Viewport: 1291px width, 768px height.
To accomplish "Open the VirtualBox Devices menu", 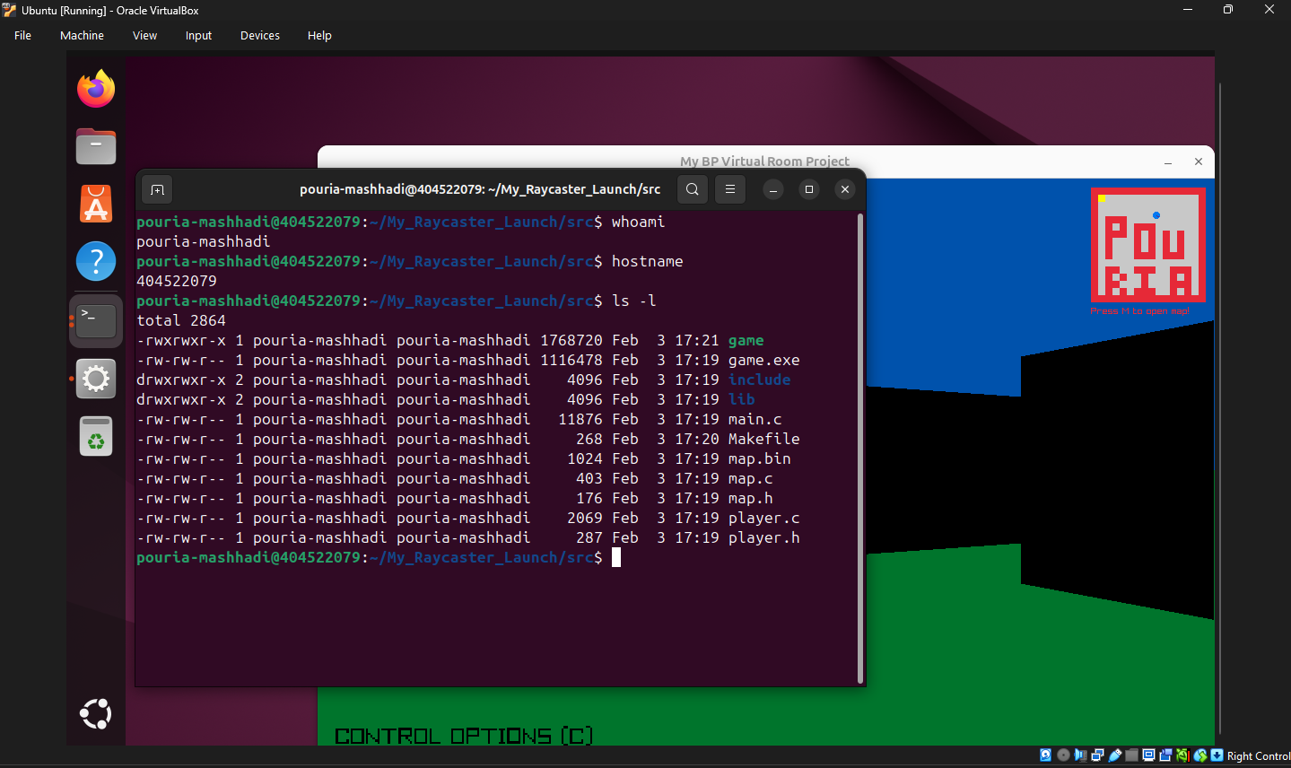I will pos(259,36).
